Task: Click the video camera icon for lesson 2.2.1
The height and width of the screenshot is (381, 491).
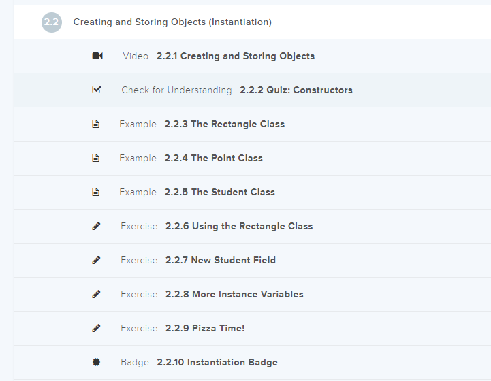Action: [x=97, y=56]
